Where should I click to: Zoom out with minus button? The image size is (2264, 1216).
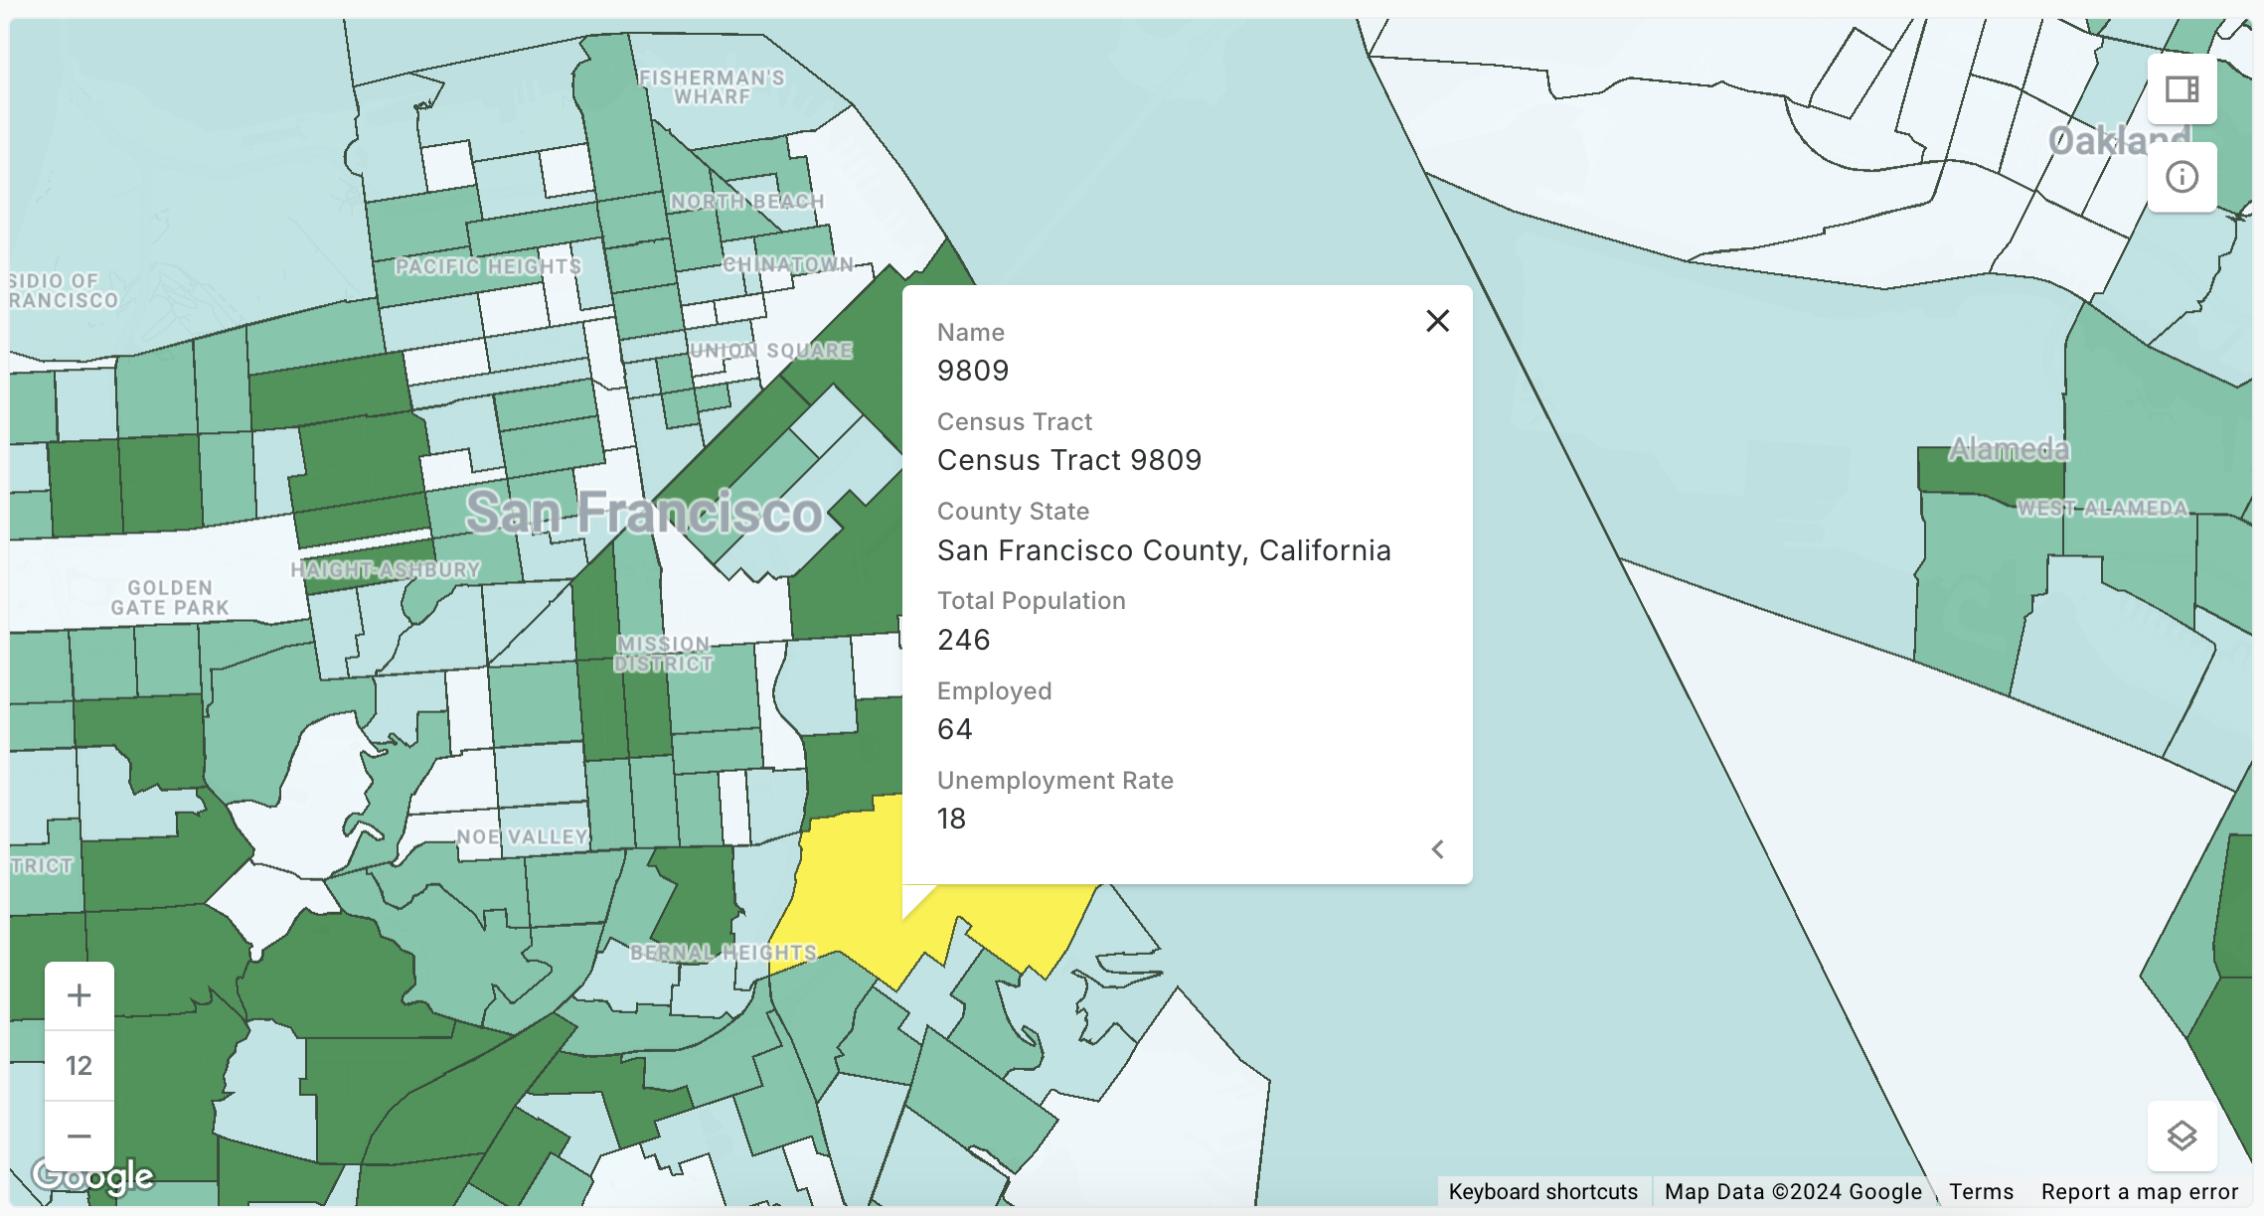(x=80, y=1136)
